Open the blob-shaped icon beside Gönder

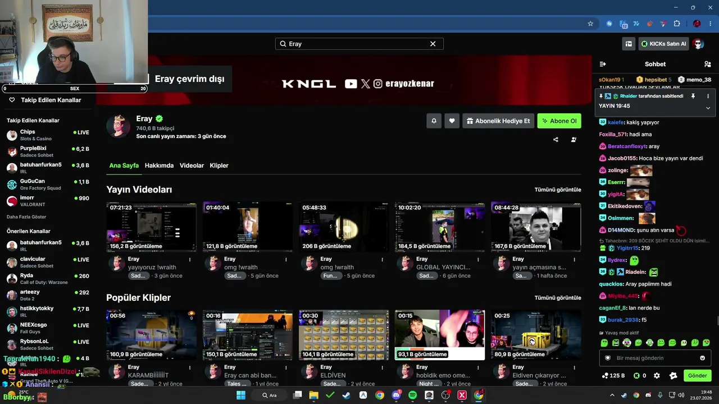coord(673,375)
